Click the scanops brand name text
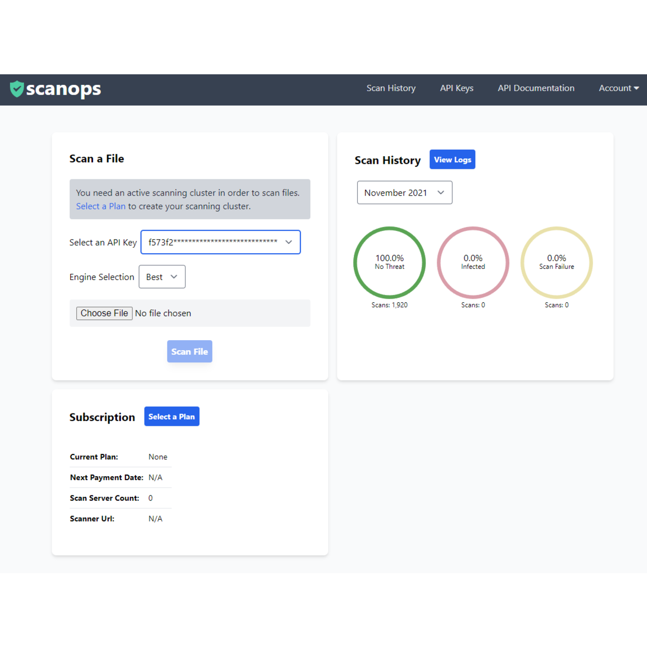The height and width of the screenshot is (647, 647). point(63,89)
